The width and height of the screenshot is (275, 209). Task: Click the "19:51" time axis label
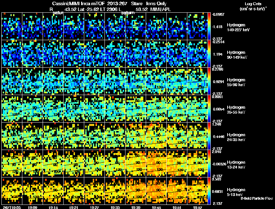(177, 207)
